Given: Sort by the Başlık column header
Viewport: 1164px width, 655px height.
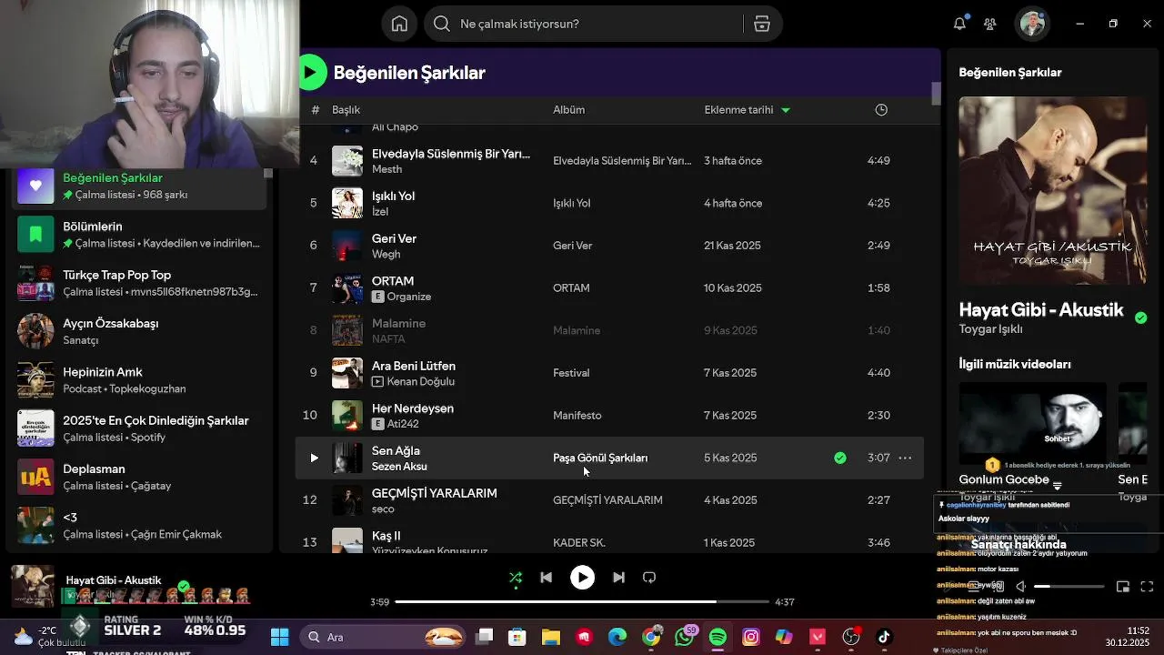Looking at the screenshot, I should click(346, 109).
